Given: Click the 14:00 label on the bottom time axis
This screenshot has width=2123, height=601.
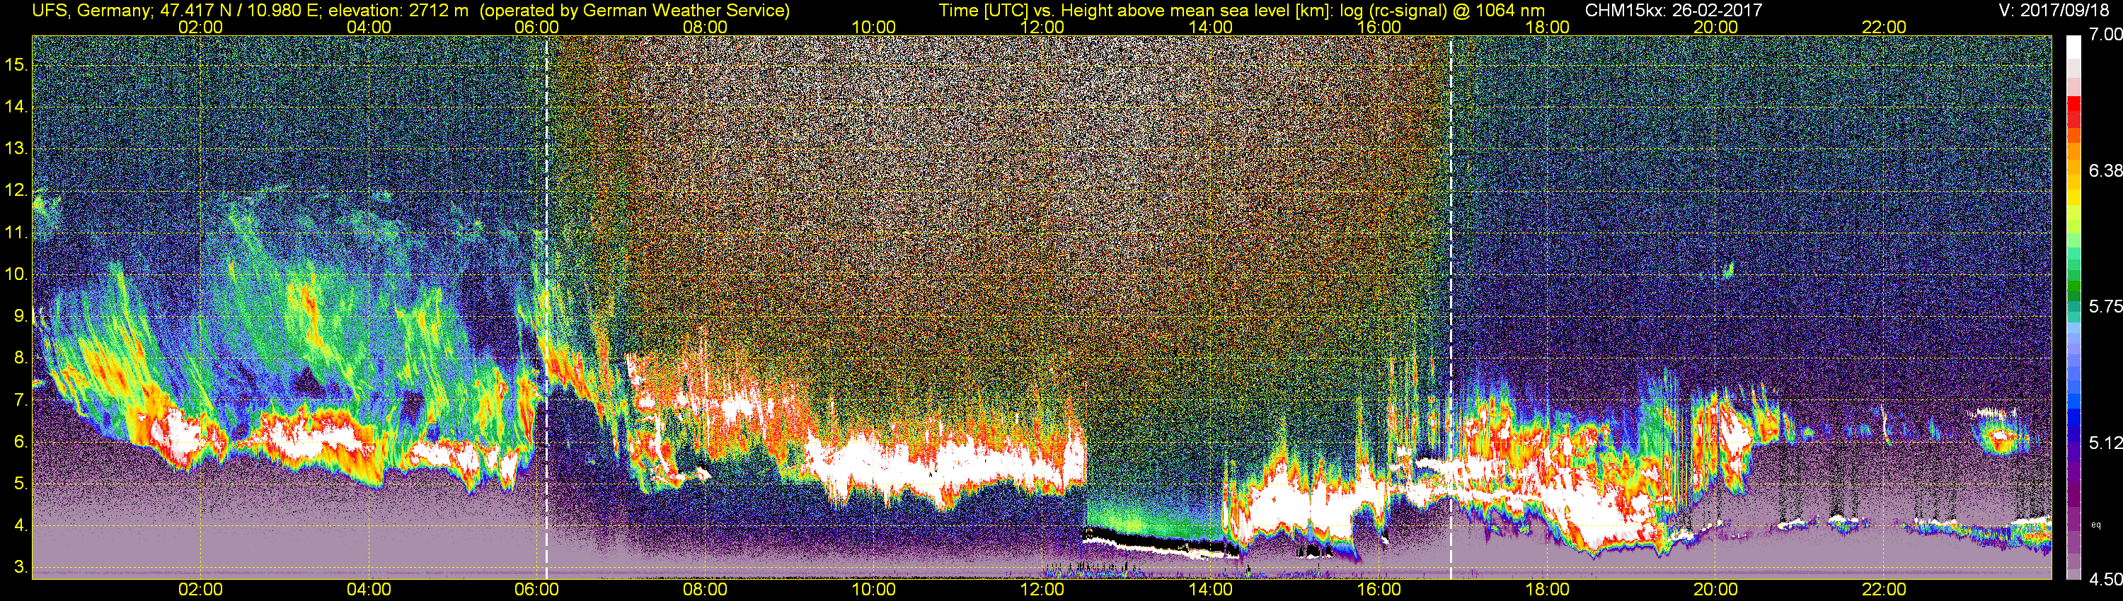Looking at the screenshot, I should [1211, 590].
